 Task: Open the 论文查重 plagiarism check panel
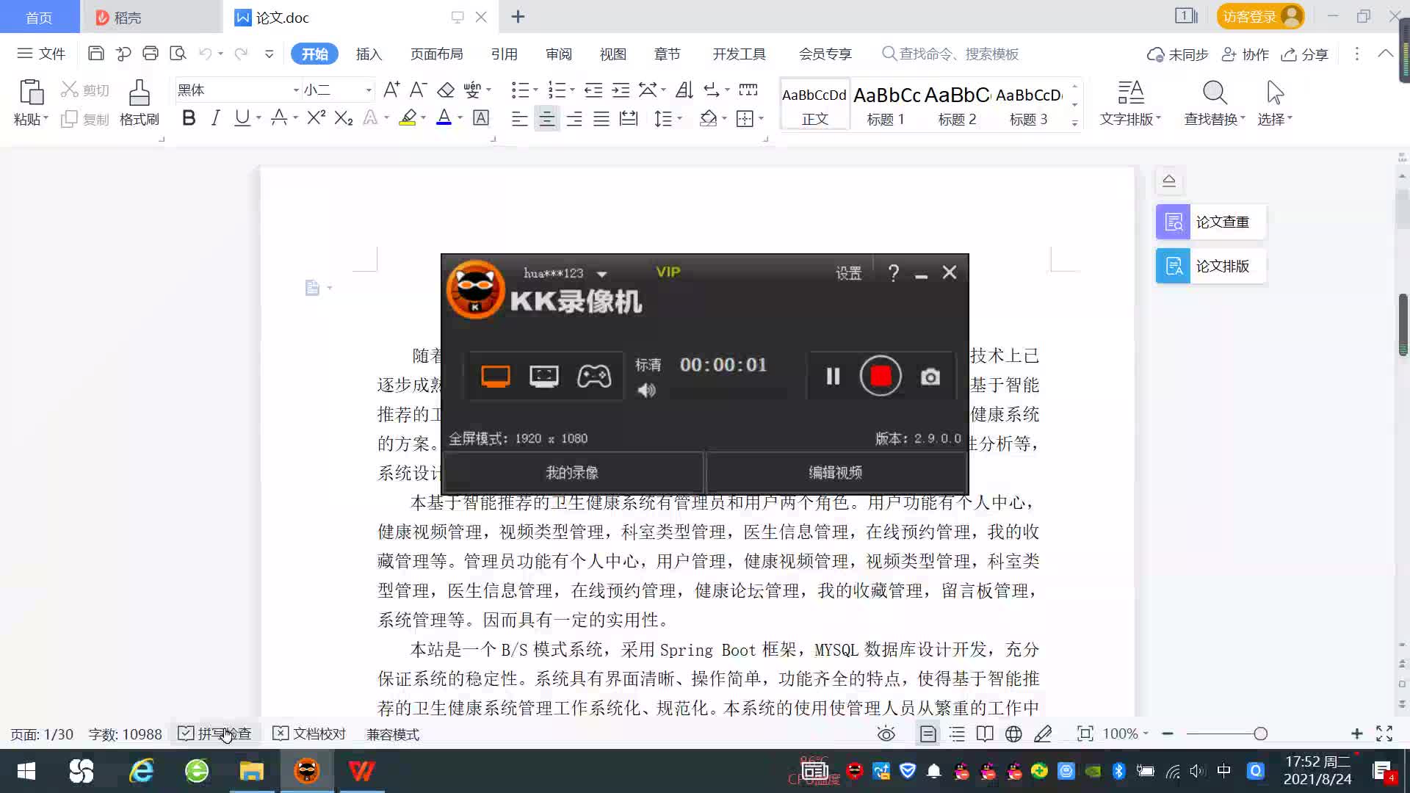1210,222
